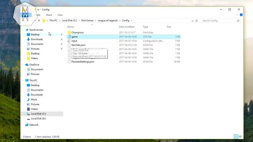Click the Up one level arrow
Viewport: 253px width, 142px height.
39,21
